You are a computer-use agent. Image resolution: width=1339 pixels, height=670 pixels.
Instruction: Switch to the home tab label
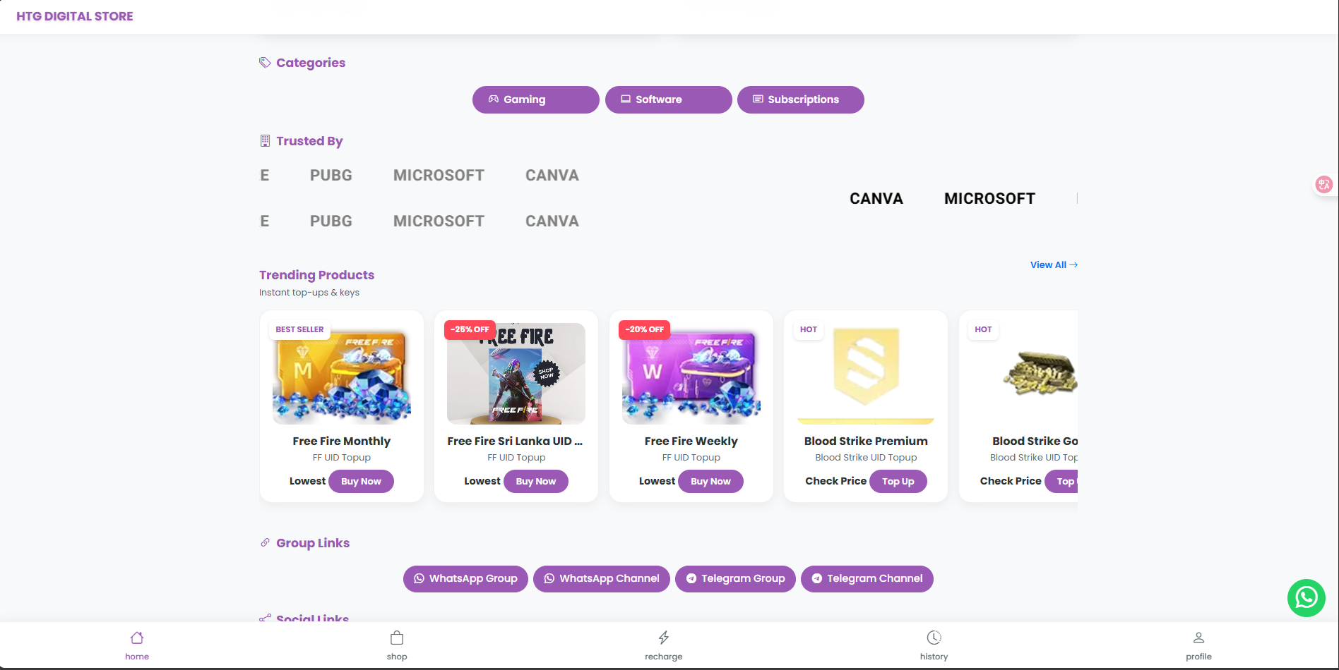137,657
